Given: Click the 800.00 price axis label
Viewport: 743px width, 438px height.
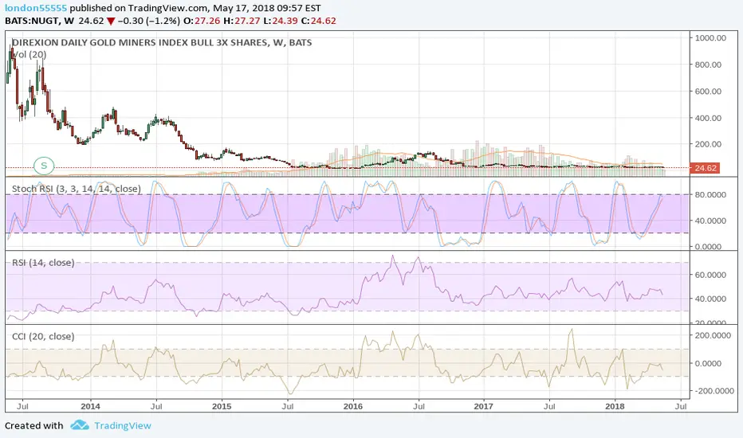Looking at the screenshot, I should tap(708, 65).
